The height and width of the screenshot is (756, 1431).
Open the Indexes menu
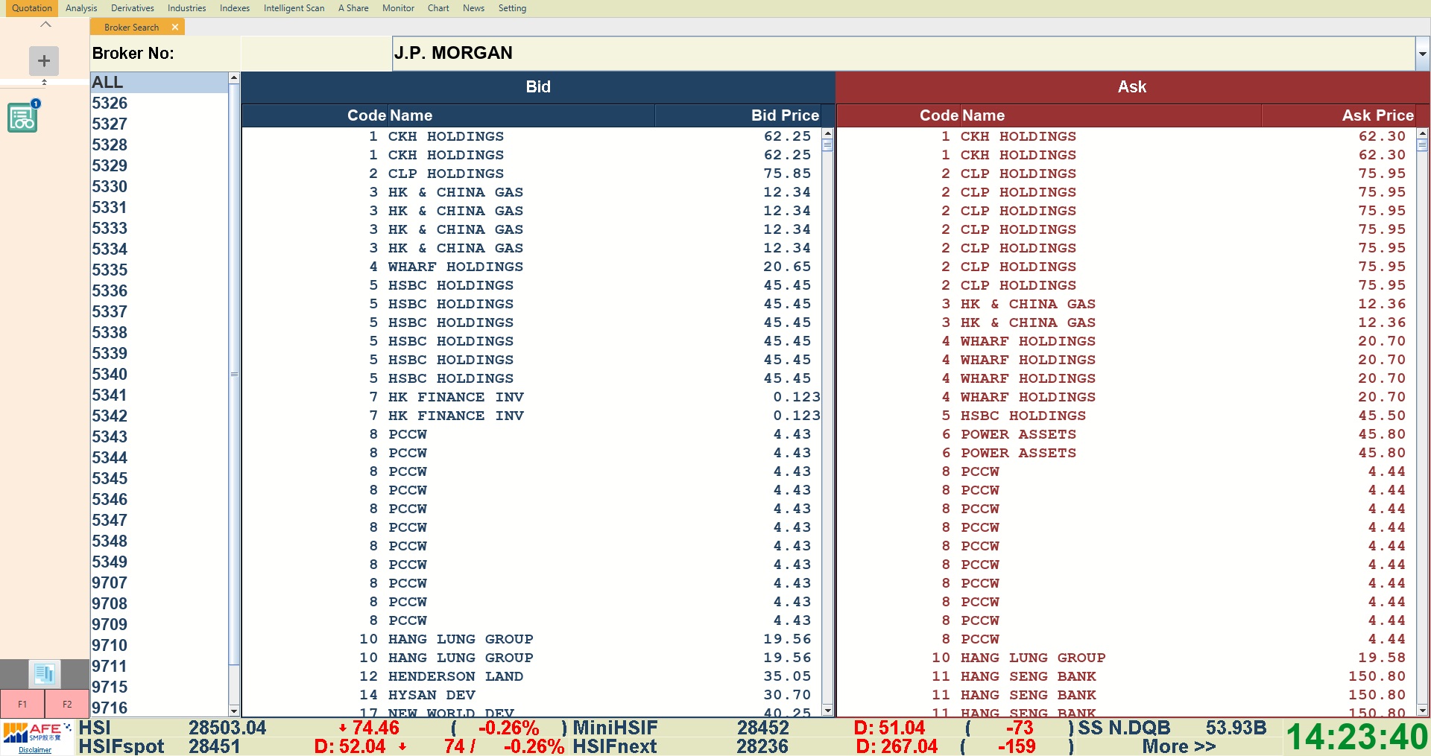[x=235, y=8]
